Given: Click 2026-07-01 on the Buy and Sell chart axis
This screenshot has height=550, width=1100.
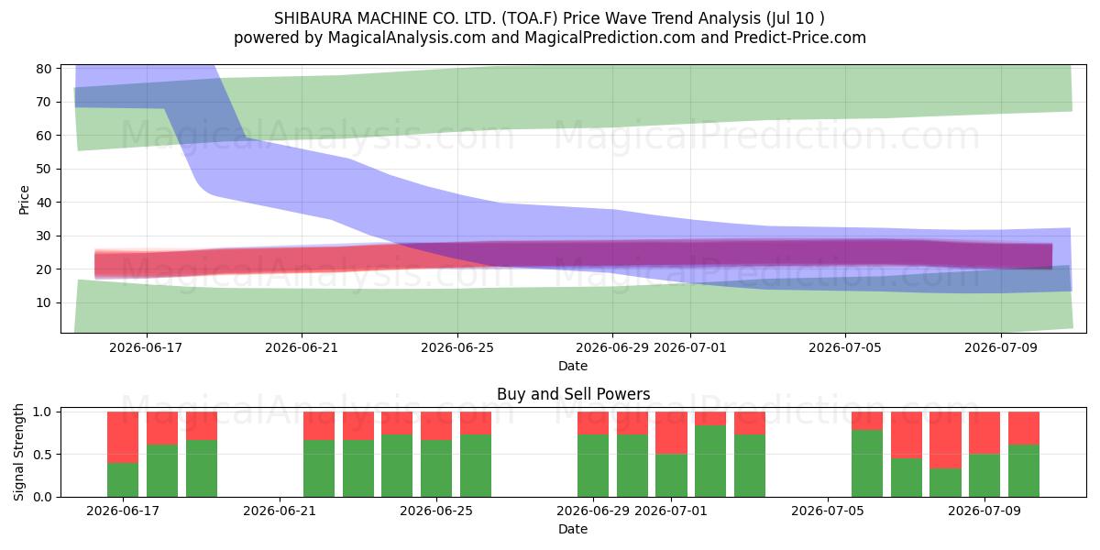Looking at the screenshot, I should coord(671,511).
